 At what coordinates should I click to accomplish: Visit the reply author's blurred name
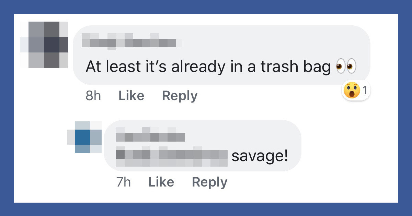coord(150,134)
